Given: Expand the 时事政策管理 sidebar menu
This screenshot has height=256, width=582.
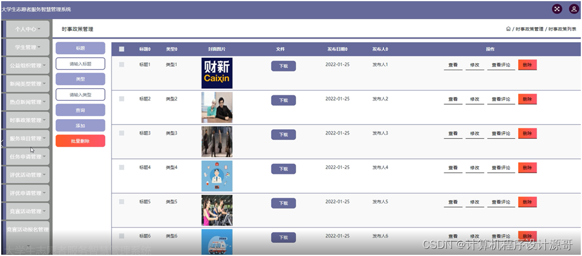Looking at the screenshot, I should click(x=27, y=120).
